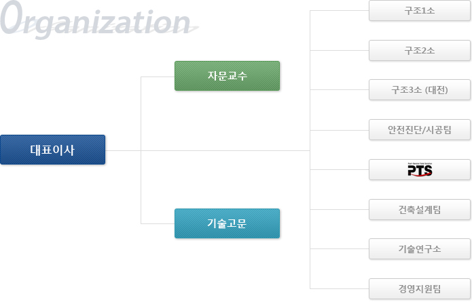Click the connector line left of 자문교수
Image resolution: width=472 pixels, height=304 pixels.
[x=158, y=77]
